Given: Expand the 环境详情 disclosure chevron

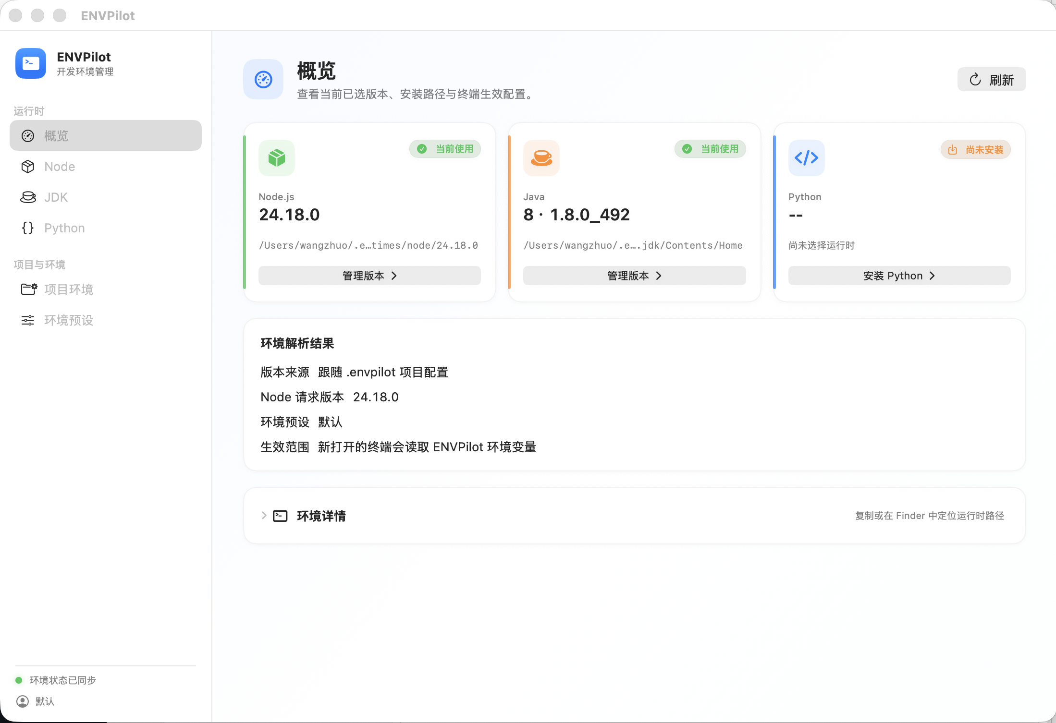Looking at the screenshot, I should click(264, 516).
